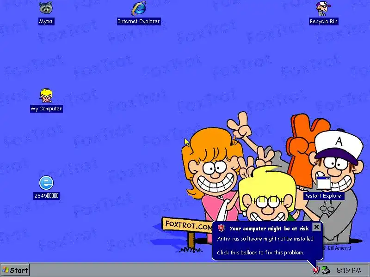370x277 pixels.
Task: Click the 'Click this balloon to fix' text
Action: (x=260, y=253)
